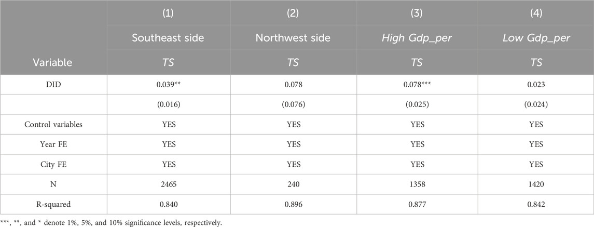Viewport: 594px width, 227px height.
Task: Select the 0.039** coefficient cell
Action: tap(168, 84)
